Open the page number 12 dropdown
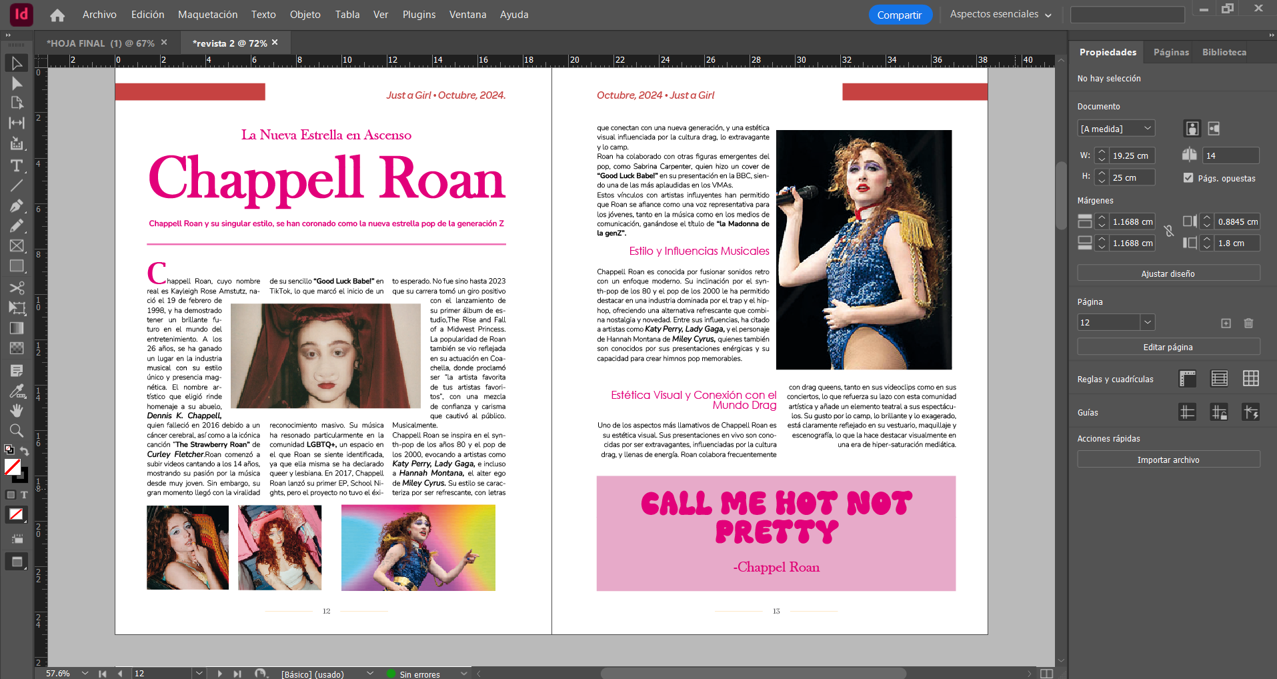Screen dimensions: 1277x679 [x=1147, y=323]
